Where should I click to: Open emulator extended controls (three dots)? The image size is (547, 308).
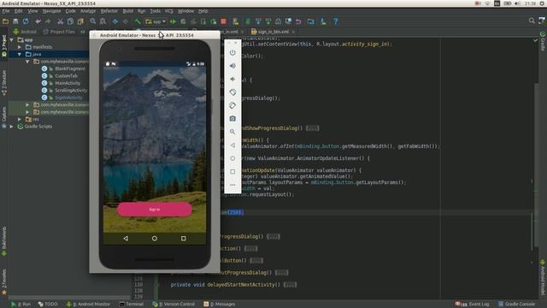click(x=232, y=185)
